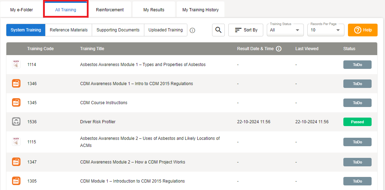Show the Supporting Documents section
Image resolution: width=385 pixels, height=190 pixels.
118,30
